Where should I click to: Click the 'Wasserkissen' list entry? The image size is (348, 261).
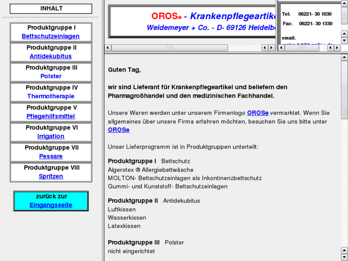pyautogui.click(x=127, y=218)
